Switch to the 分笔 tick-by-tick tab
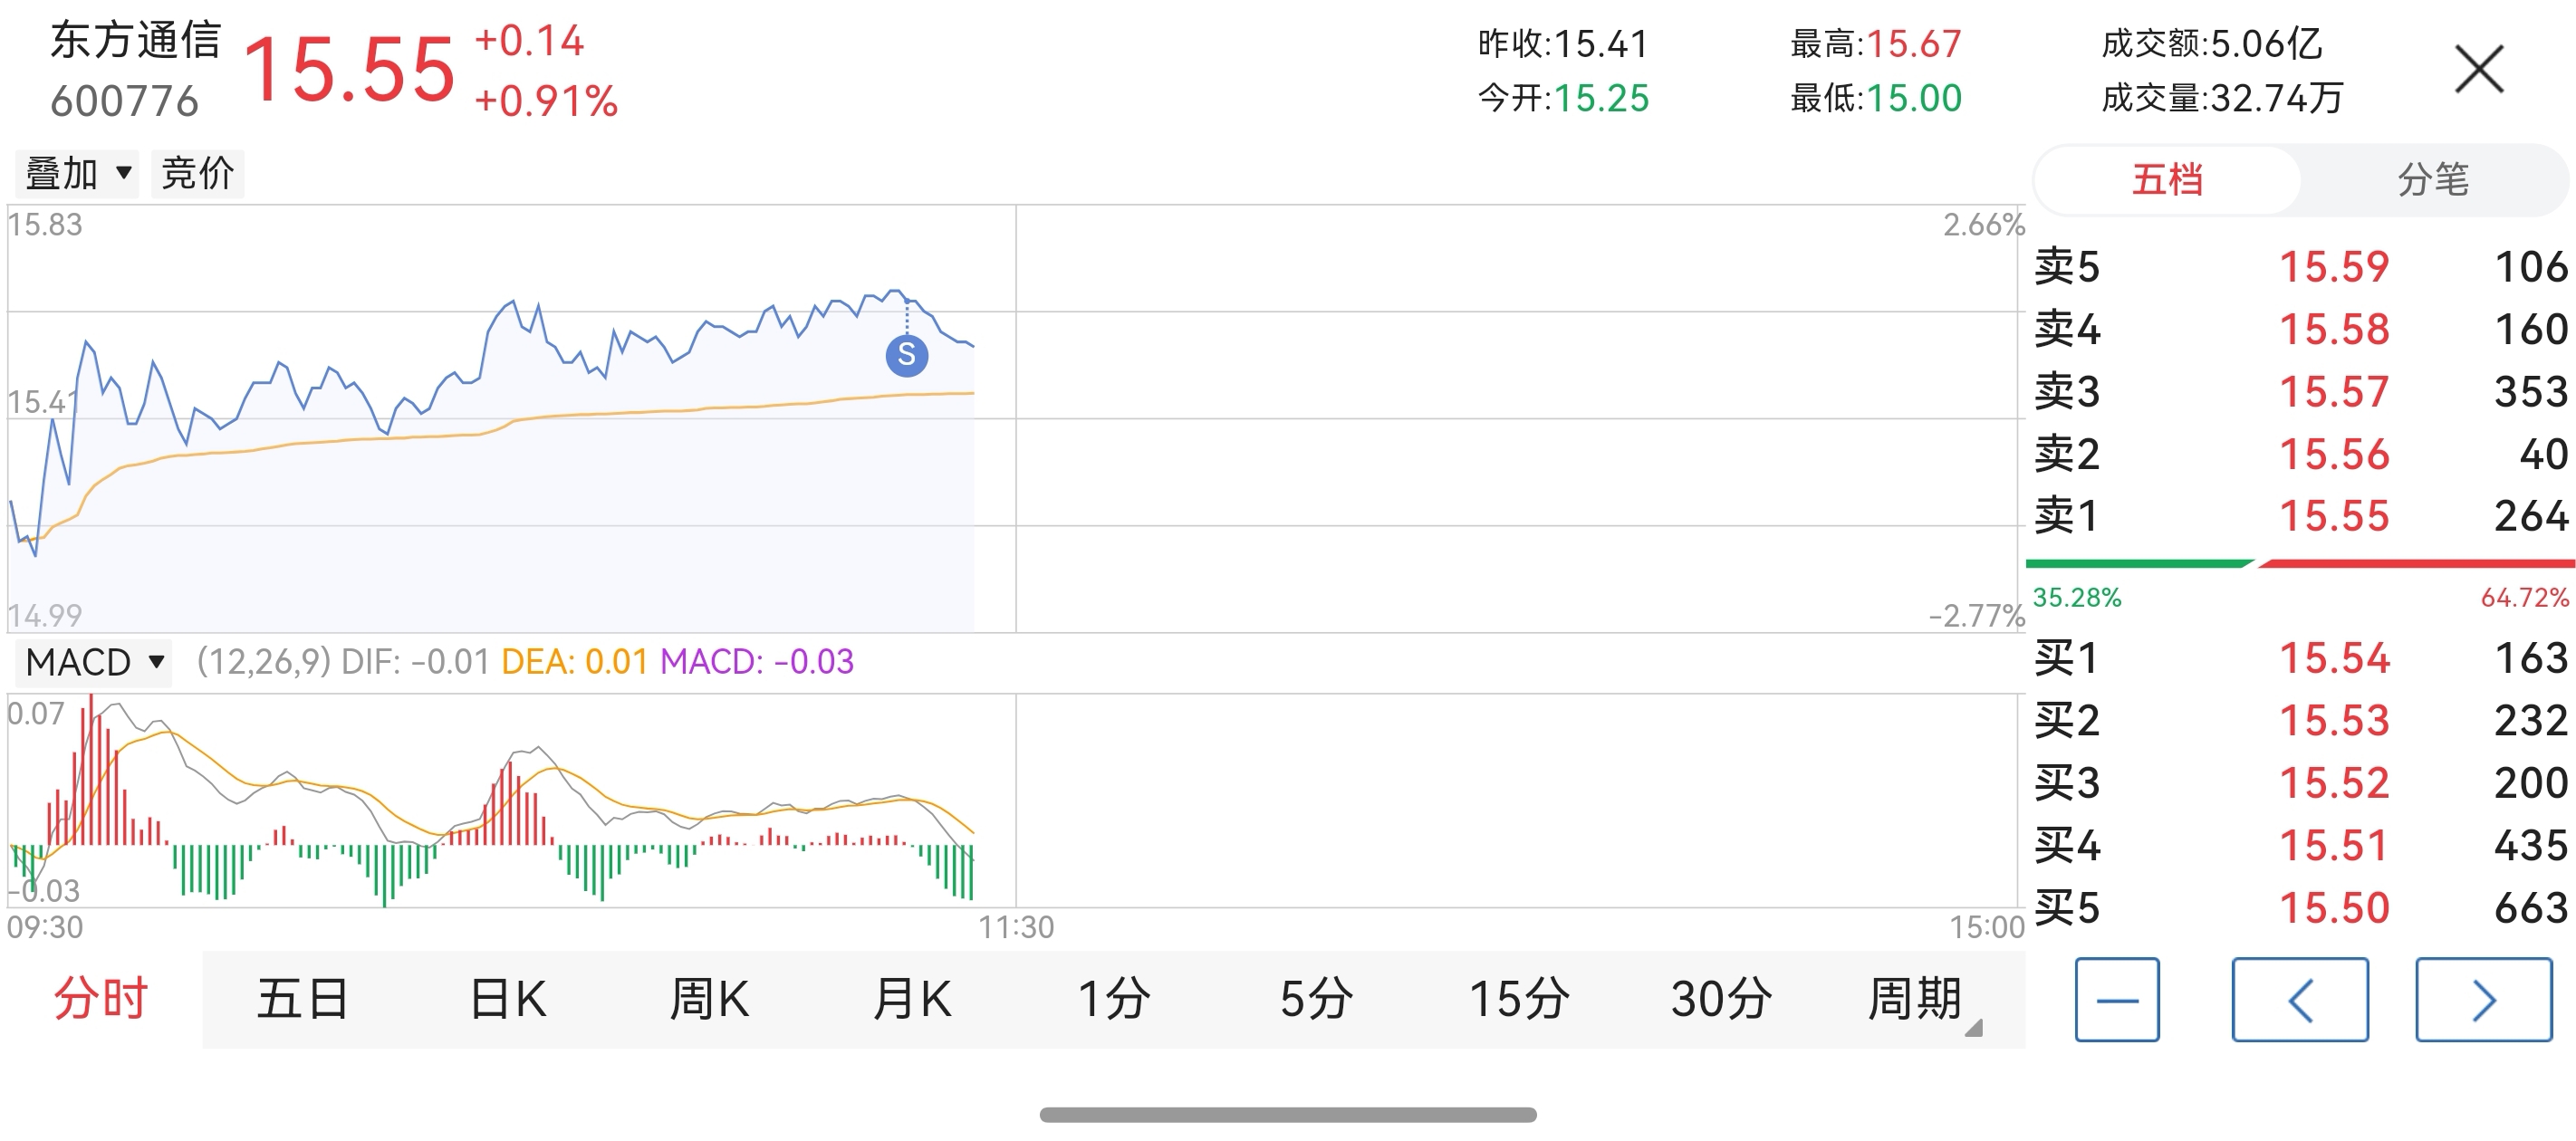 [2432, 180]
